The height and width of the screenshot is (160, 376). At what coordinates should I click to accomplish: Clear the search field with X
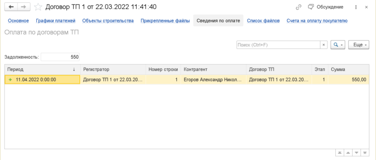323,44
